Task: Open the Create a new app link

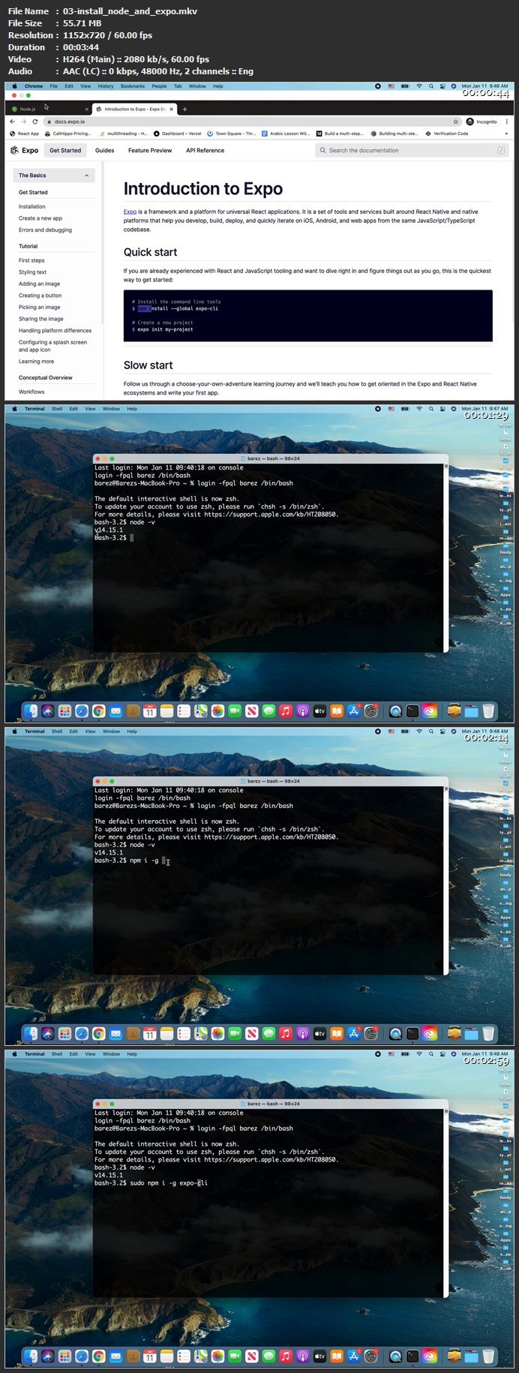Action: [x=40, y=218]
